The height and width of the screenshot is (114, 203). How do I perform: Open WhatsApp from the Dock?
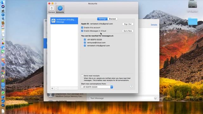tap(3, 93)
